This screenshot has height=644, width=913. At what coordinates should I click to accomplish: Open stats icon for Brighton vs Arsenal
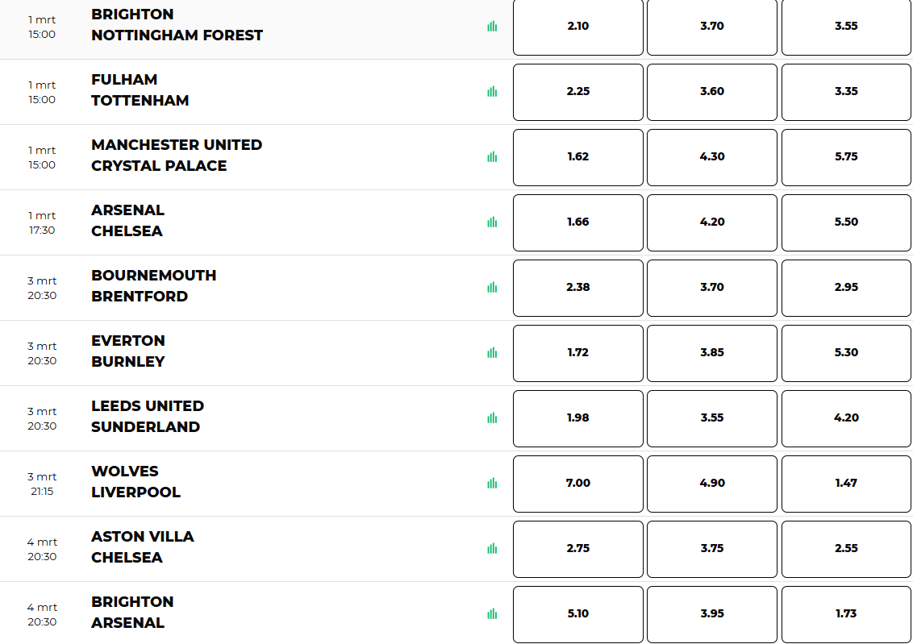(492, 614)
